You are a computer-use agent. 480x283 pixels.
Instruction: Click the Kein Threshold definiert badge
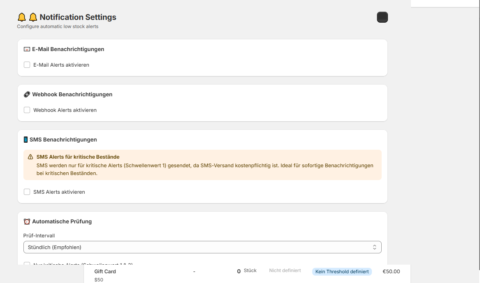coord(342,272)
